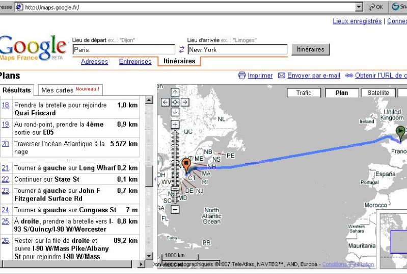Click the Paris departure input field

pyautogui.click(x=124, y=49)
